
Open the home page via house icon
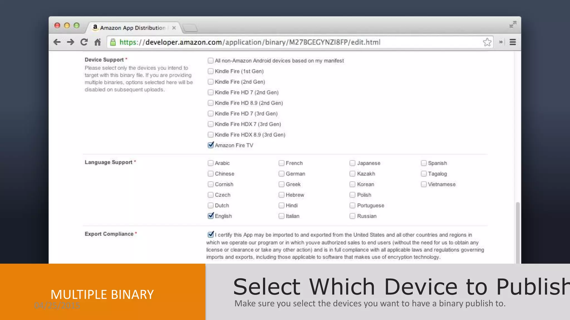97,42
